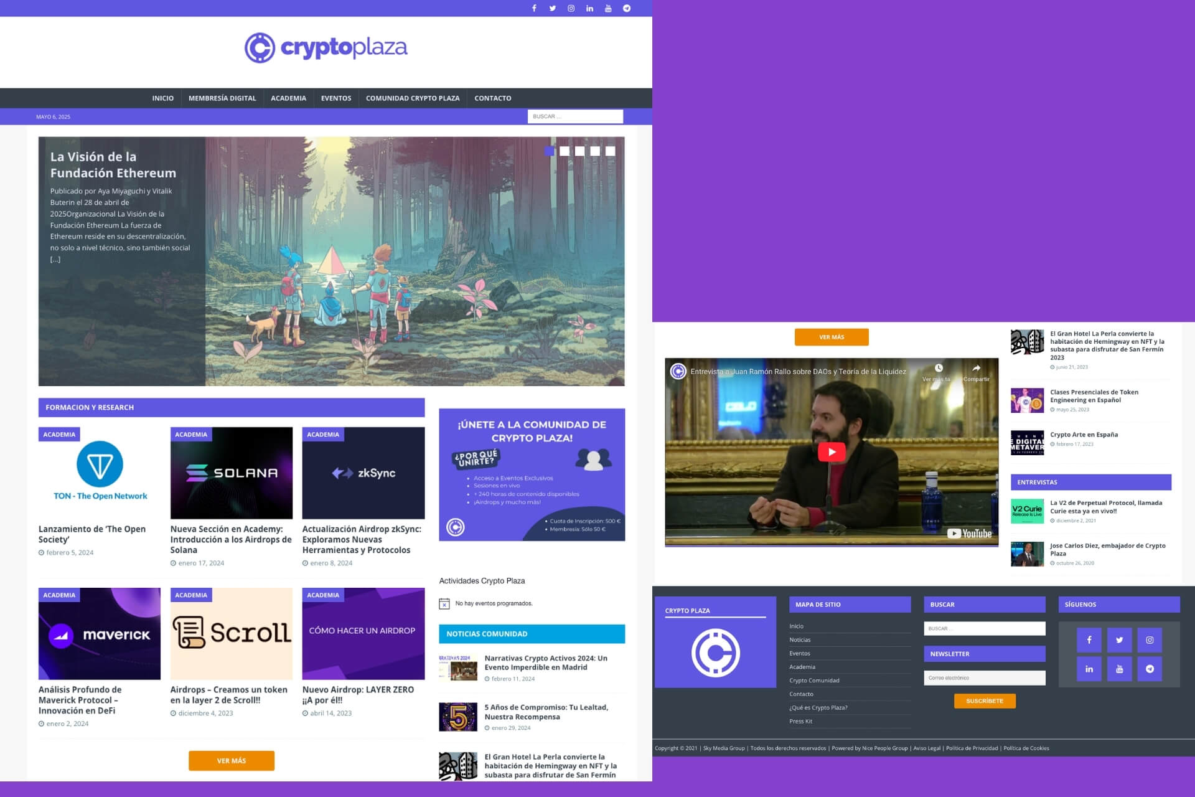This screenshot has height=797, width=1195.
Task: Click Política de Cookies footer link
Action: coord(1026,748)
